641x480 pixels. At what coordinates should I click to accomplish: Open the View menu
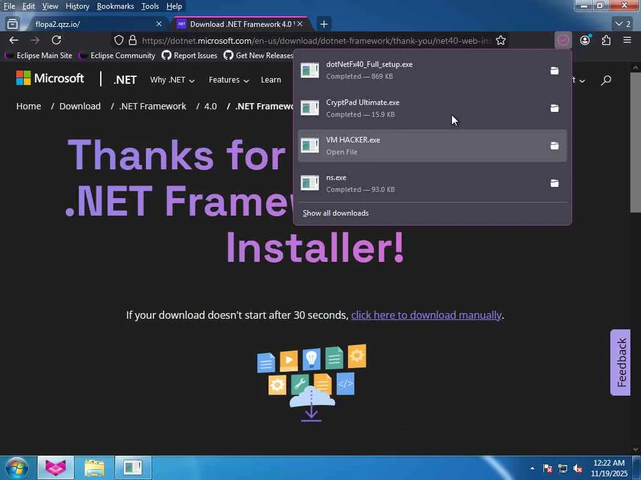coord(50,6)
